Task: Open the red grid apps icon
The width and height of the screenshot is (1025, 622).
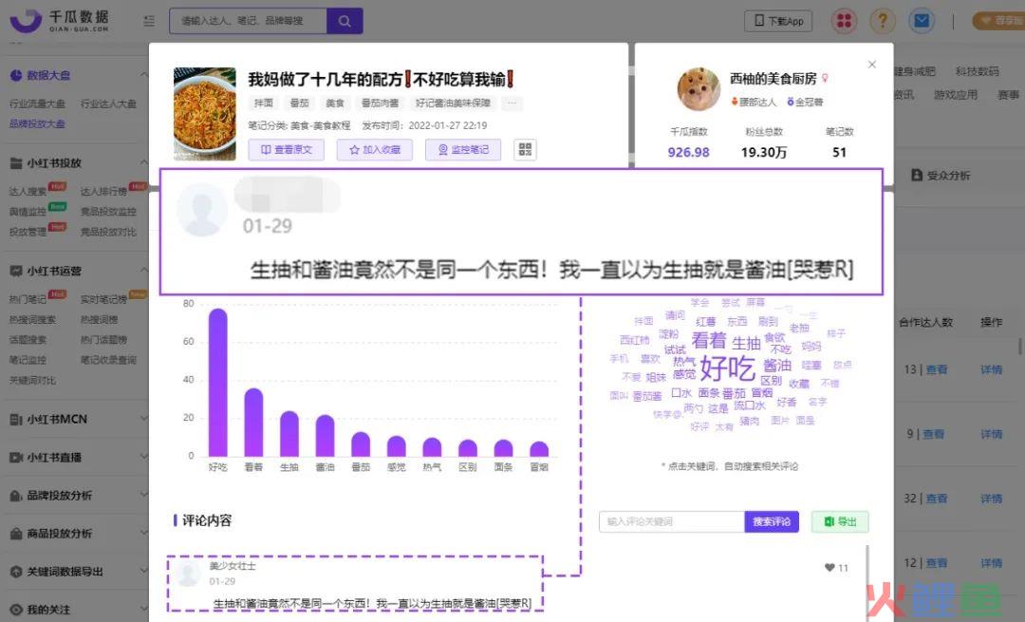Action: [844, 21]
